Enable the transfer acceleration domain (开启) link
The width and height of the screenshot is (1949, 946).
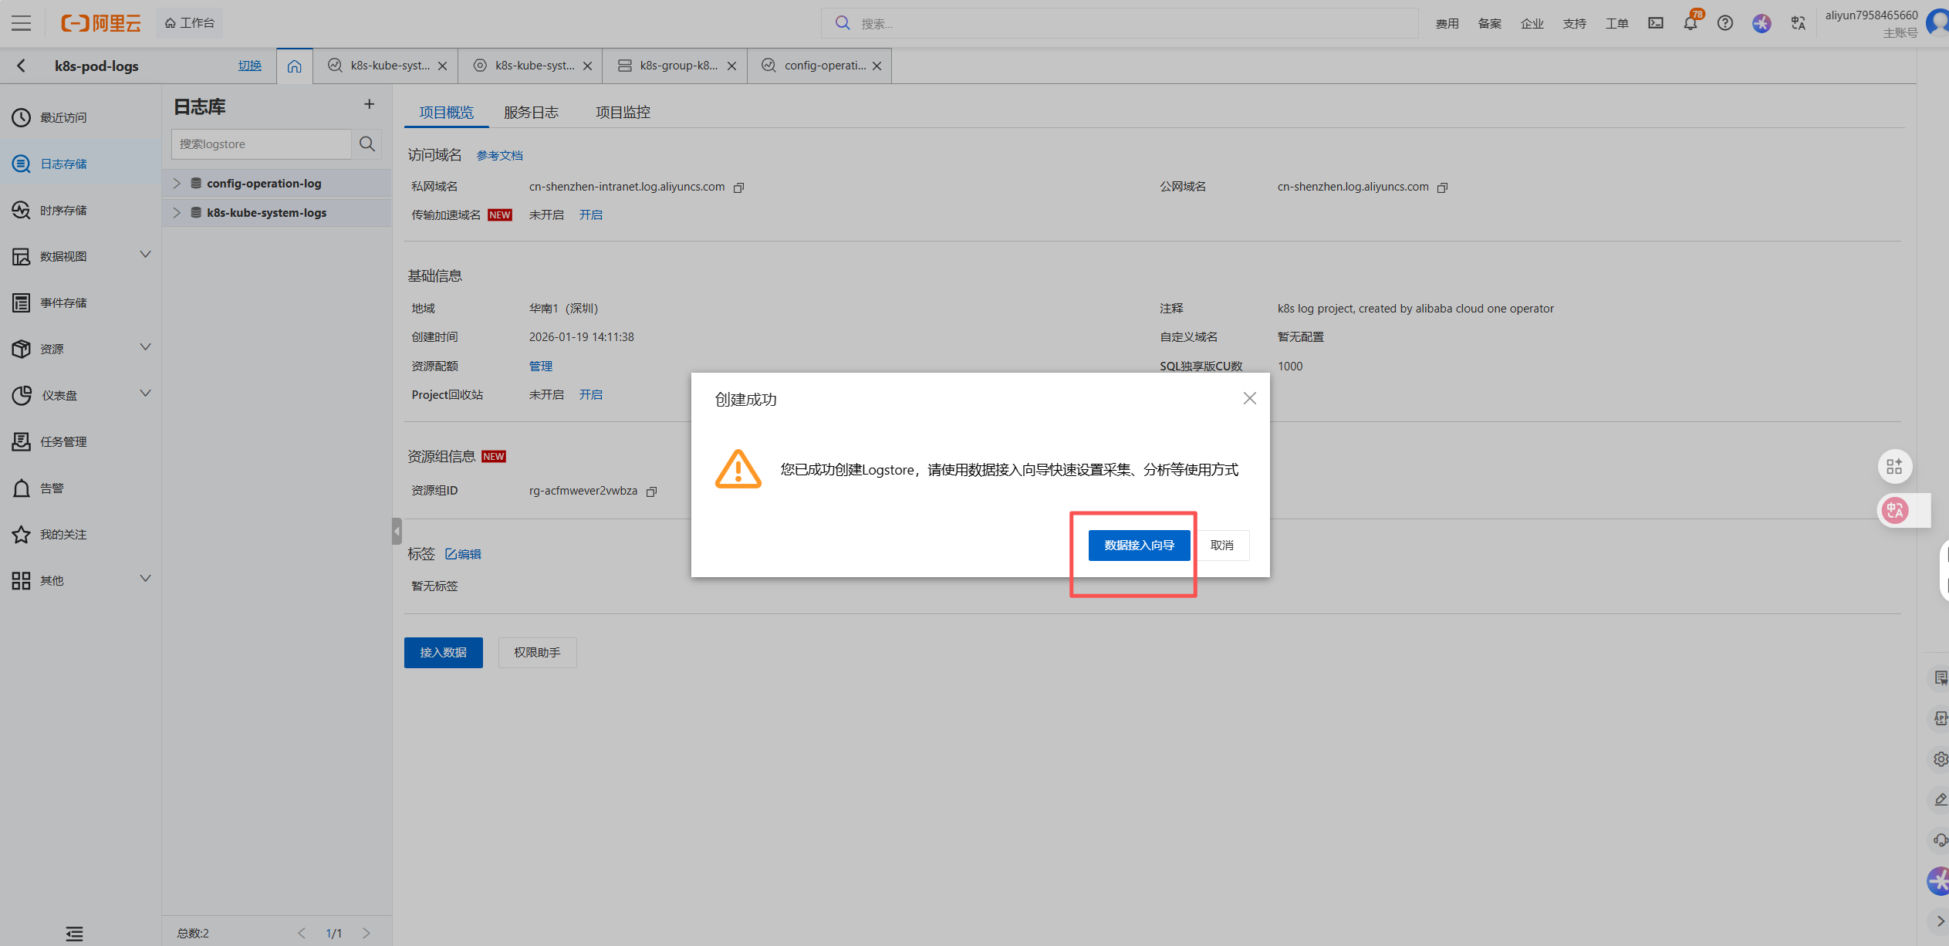590,215
